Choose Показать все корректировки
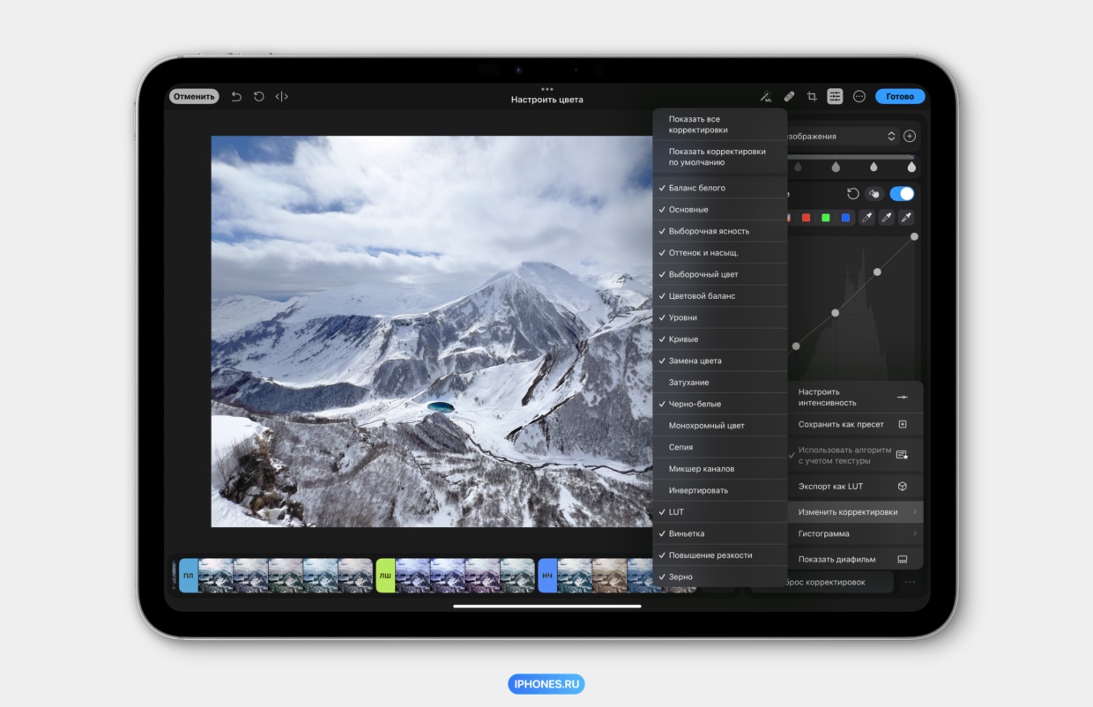The height and width of the screenshot is (707, 1093). 720,124
